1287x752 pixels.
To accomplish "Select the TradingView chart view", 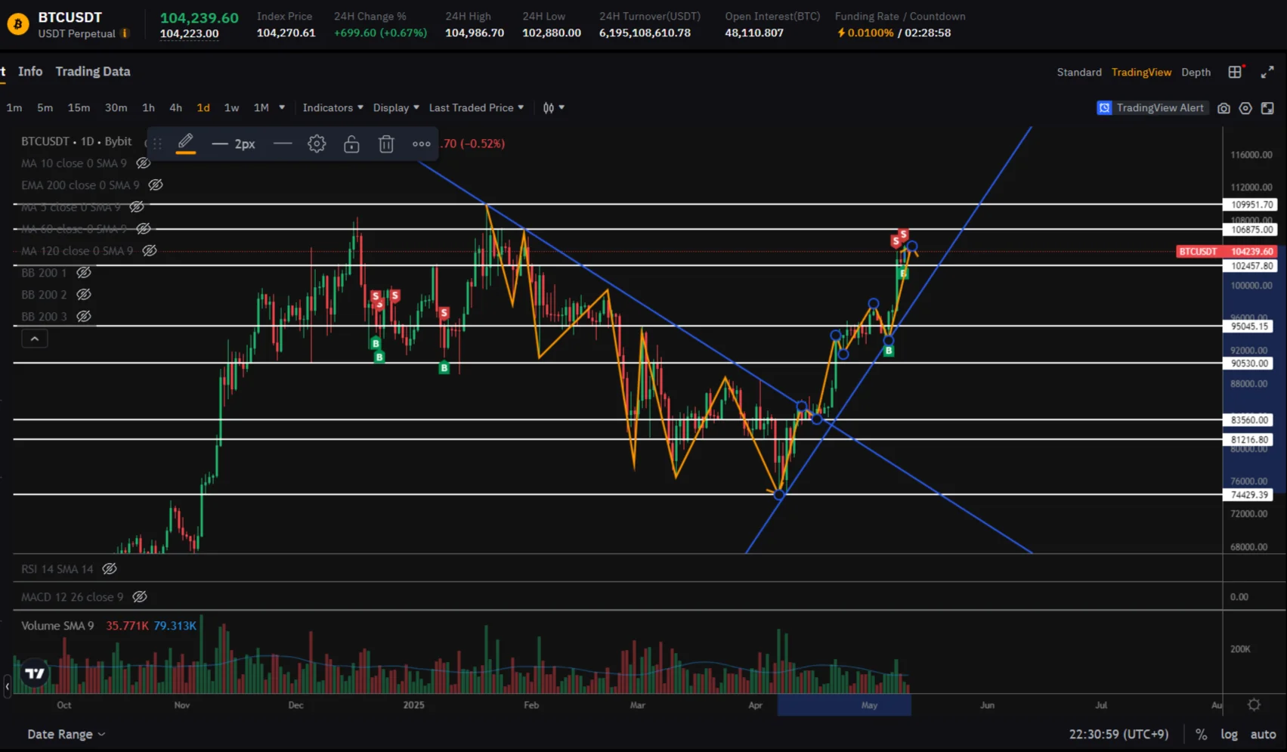I will pos(1141,72).
